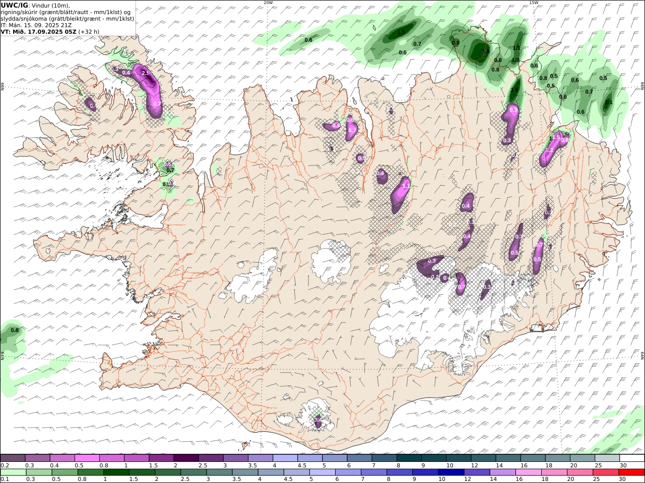This screenshot has height=483, width=645.
Task: Click the steel blue 7 swatch in upper legend
Action: (x=384, y=458)
